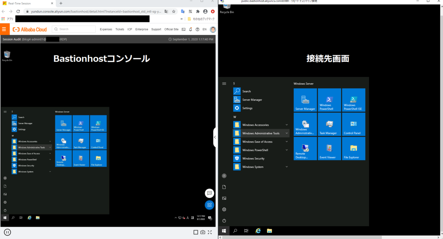This screenshot has width=443, height=239.
Task: Open Alibaba Cloud hamburger navigation menu
Action: click(4, 29)
